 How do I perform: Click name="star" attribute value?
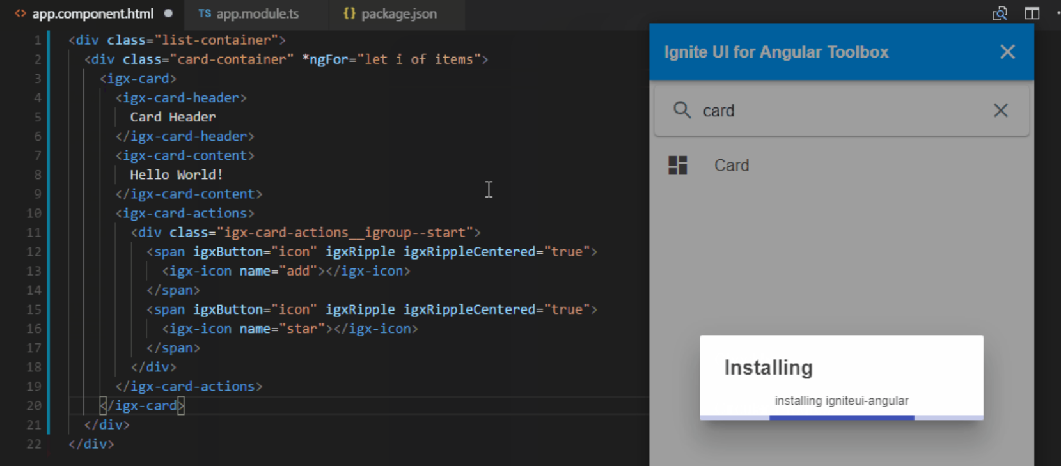(302, 329)
